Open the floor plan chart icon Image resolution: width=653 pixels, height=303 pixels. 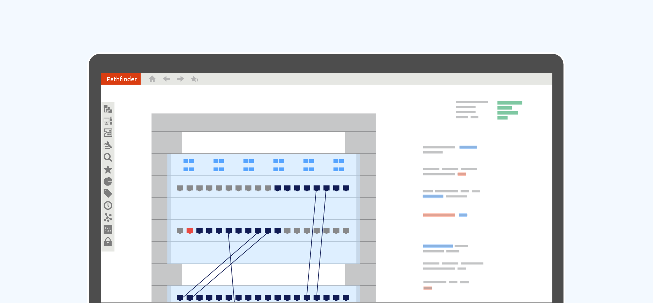(x=108, y=133)
